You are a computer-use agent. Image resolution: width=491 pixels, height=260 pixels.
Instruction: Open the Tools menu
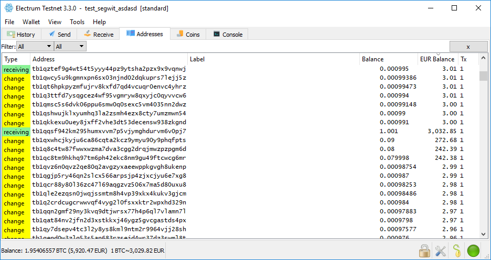[x=77, y=22]
